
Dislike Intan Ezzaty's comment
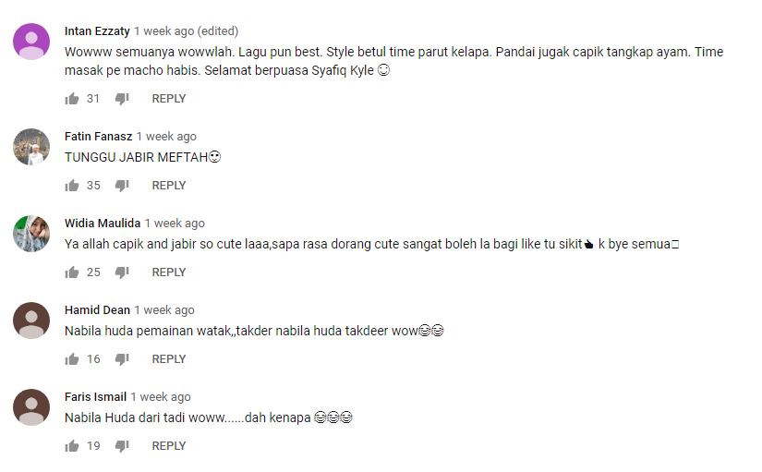tap(122, 99)
